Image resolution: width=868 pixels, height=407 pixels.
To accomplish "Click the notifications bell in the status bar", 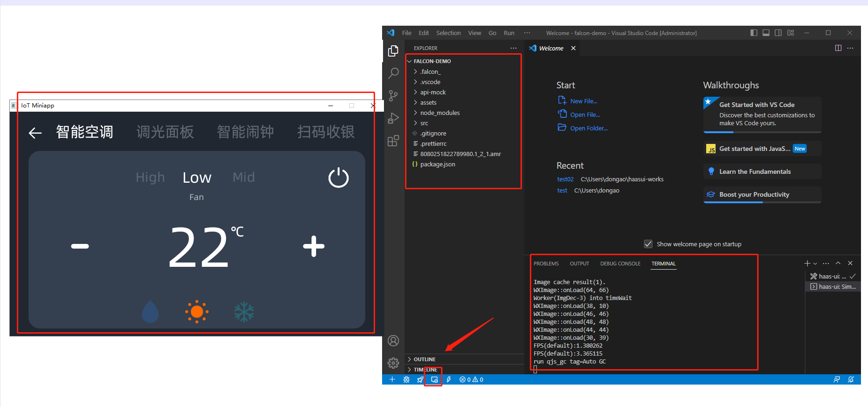I will [x=851, y=379].
